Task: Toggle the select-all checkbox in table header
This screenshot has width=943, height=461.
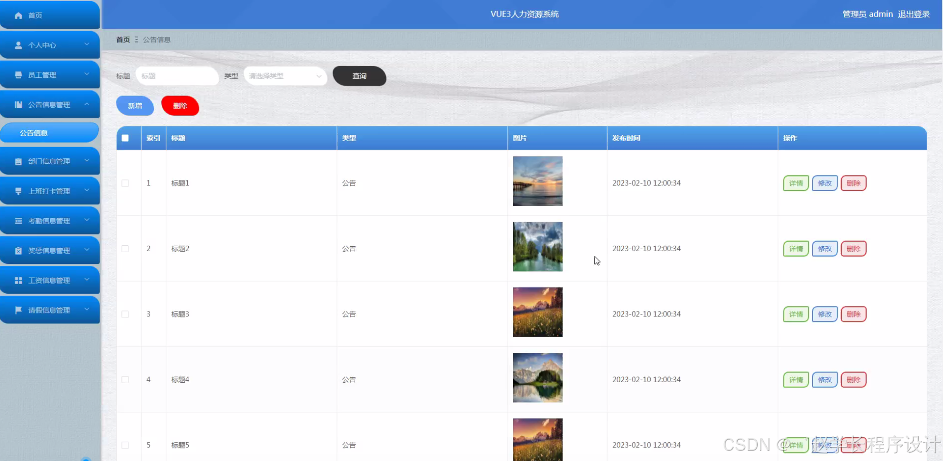Action: click(125, 137)
